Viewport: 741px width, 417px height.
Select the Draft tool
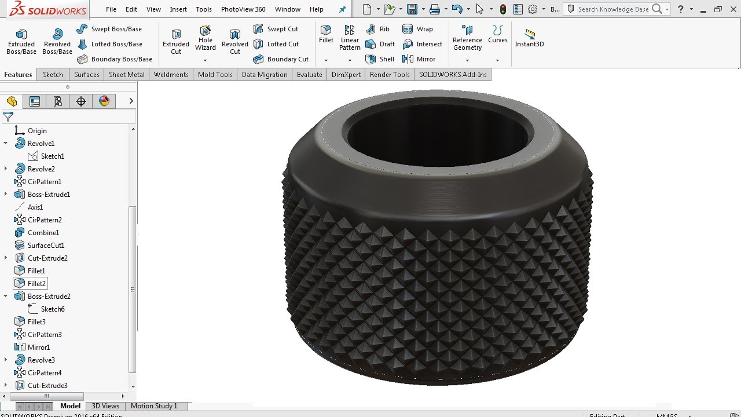tap(380, 44)
